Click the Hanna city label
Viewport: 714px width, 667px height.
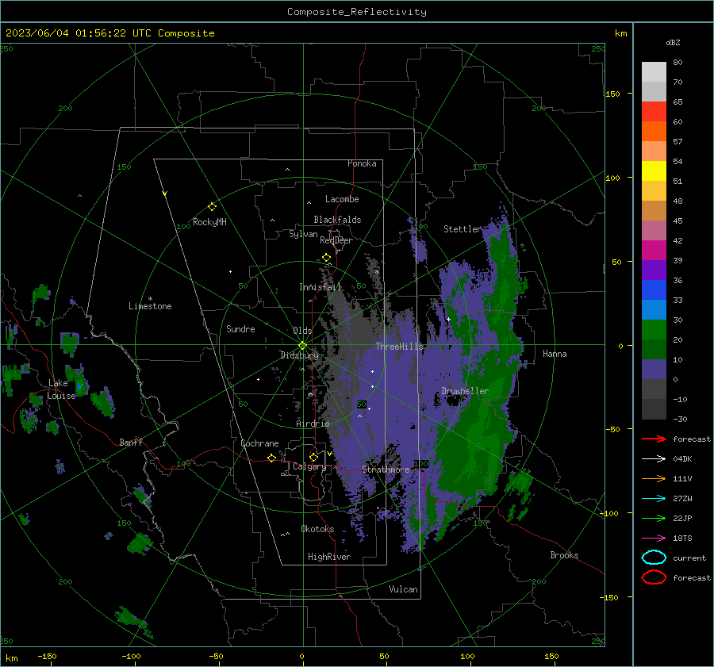pos(555,354)
